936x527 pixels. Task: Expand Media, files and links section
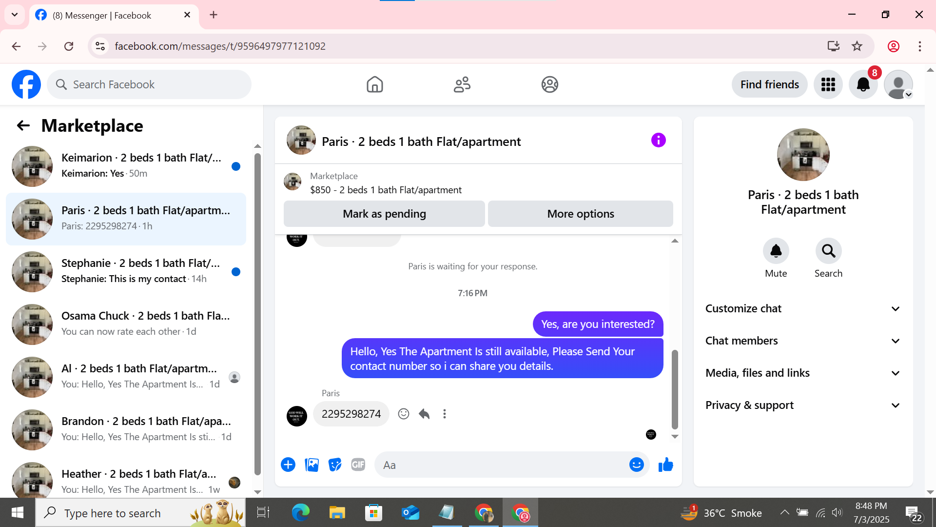point(803,373)
